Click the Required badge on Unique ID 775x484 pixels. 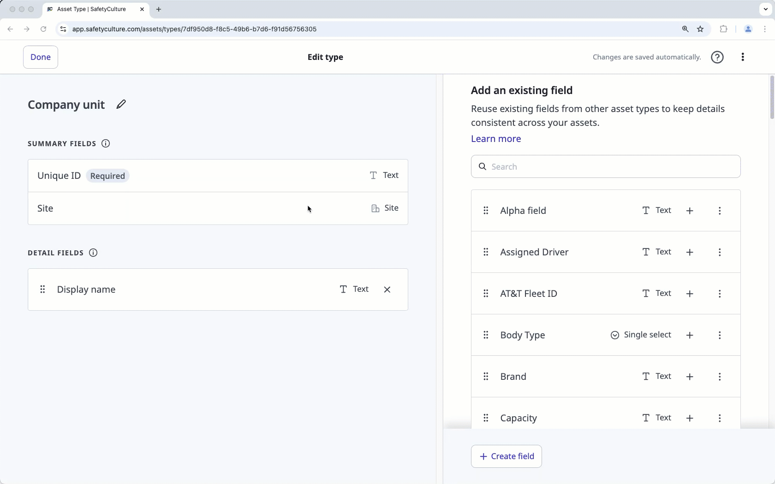click(107, 176)
